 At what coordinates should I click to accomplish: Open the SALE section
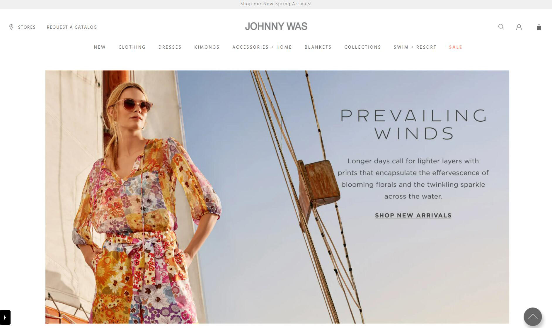pyautogui.click(x=456, y=47)
